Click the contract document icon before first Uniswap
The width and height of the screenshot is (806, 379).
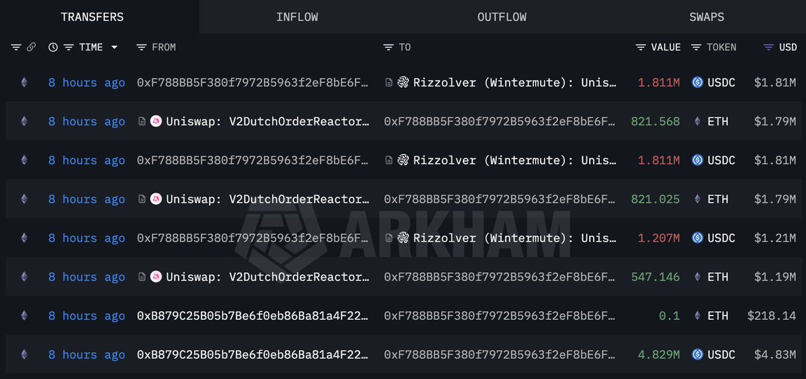(x=142, y=121)
